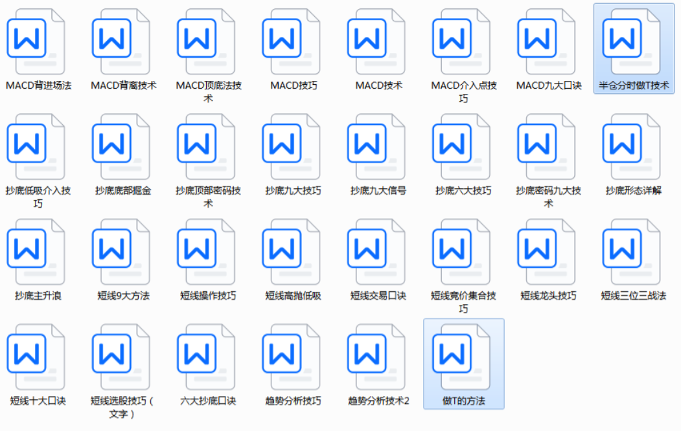Select the MACD技术 document icon
Screen dimensions: 681x431
point(376,41)
